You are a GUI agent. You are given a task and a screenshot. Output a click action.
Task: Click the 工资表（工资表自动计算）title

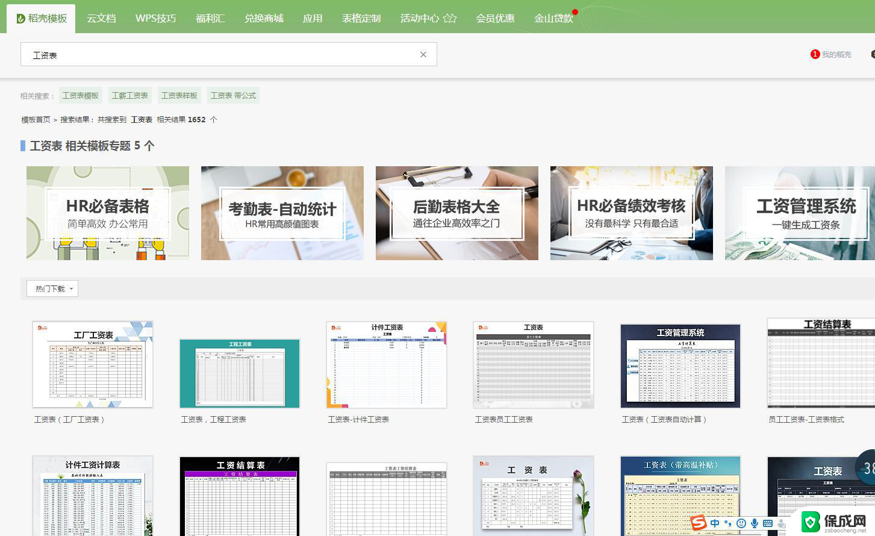click(664, 419)
